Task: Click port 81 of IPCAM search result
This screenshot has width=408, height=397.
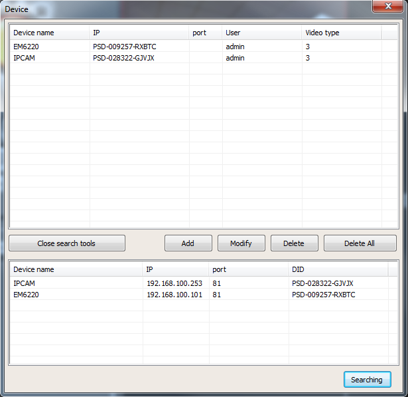Action: click(x=216, y=283)
